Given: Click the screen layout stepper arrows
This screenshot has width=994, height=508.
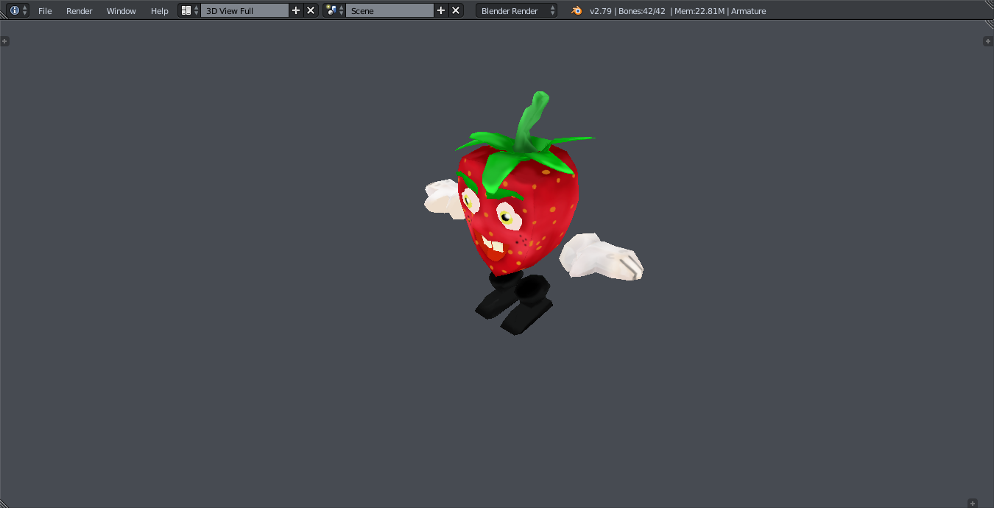Looking at the screenshot, I should 196,10.
